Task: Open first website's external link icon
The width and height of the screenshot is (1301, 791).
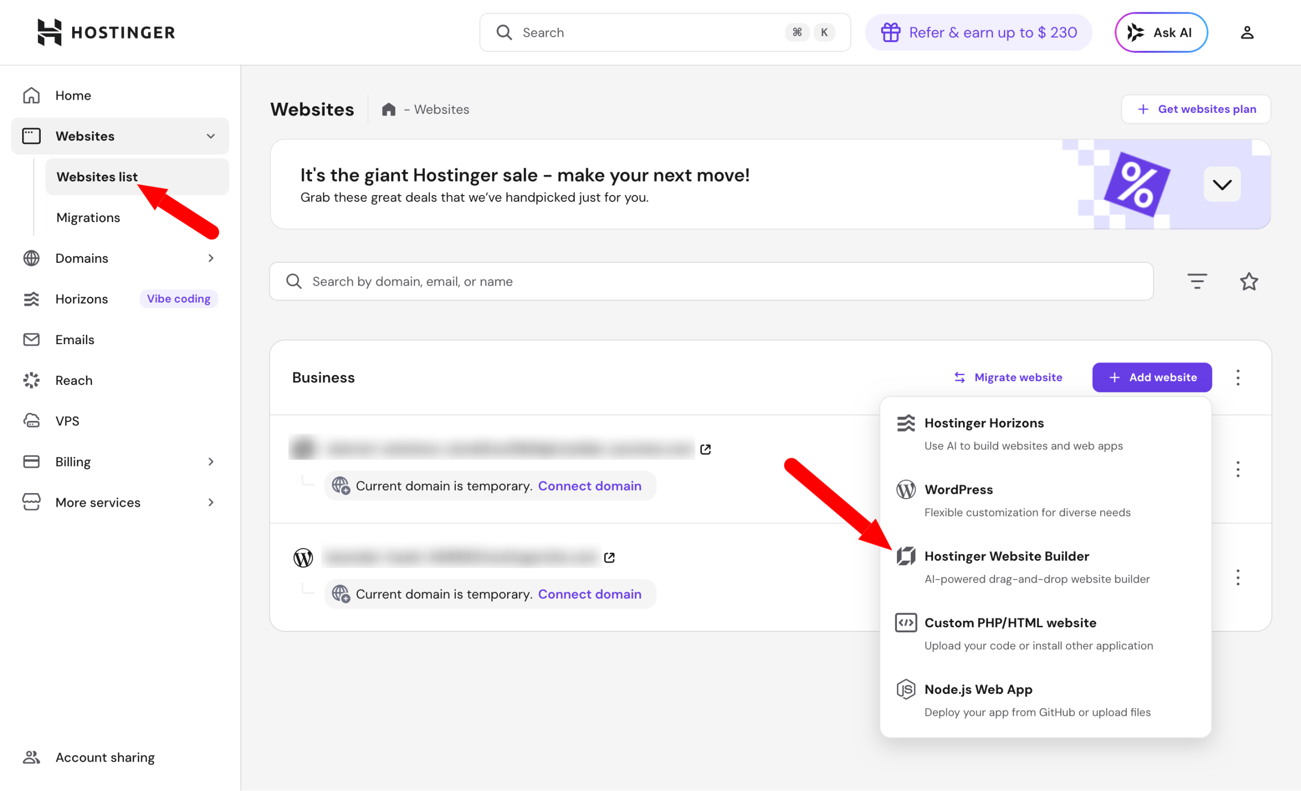Action: pos(705,449)
